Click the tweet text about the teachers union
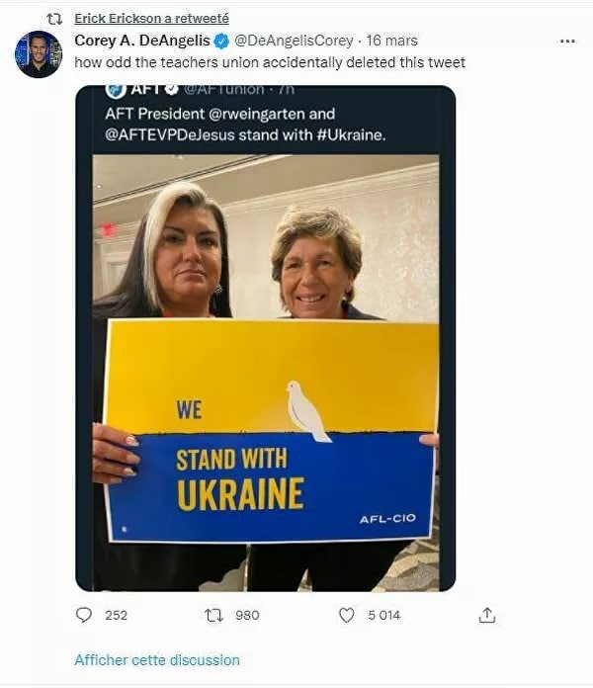 tap(270, 62)
